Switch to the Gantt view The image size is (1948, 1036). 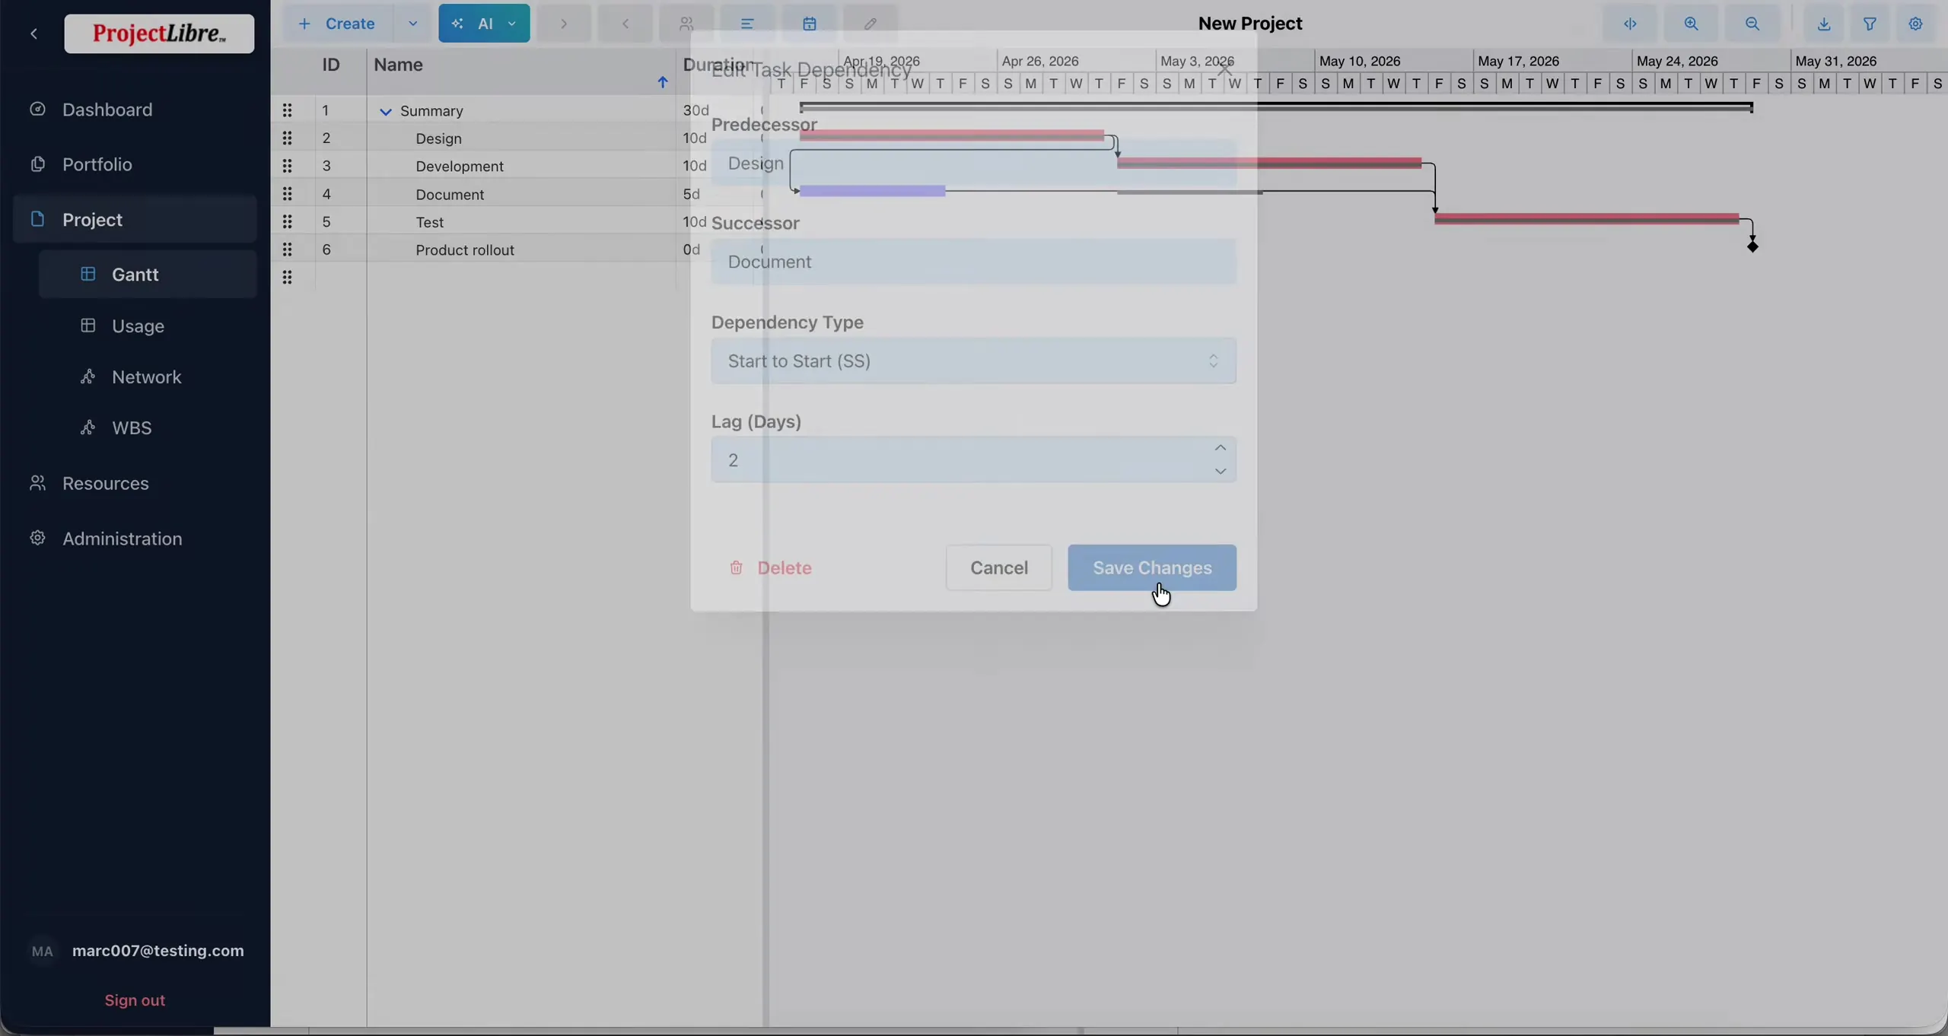pyautogui.click(x=148, y=275)
